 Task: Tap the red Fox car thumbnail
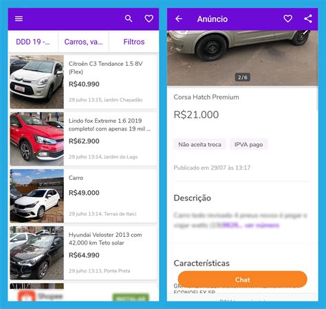[36, 139]
